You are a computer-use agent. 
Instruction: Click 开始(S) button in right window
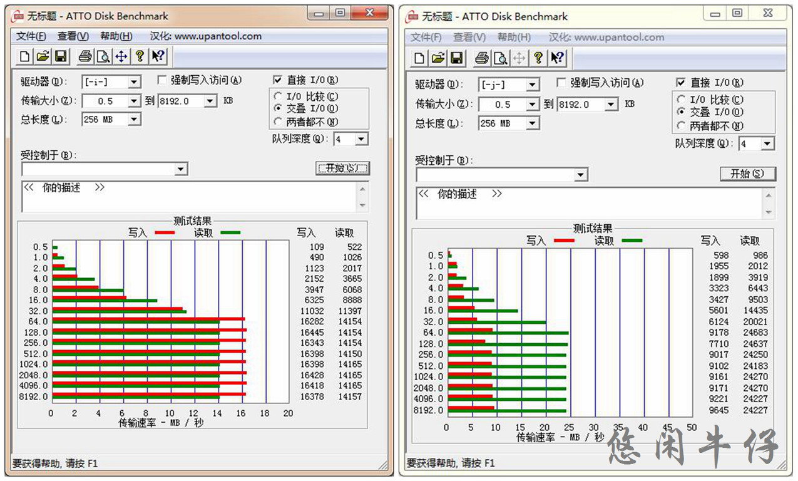[748, 173]
